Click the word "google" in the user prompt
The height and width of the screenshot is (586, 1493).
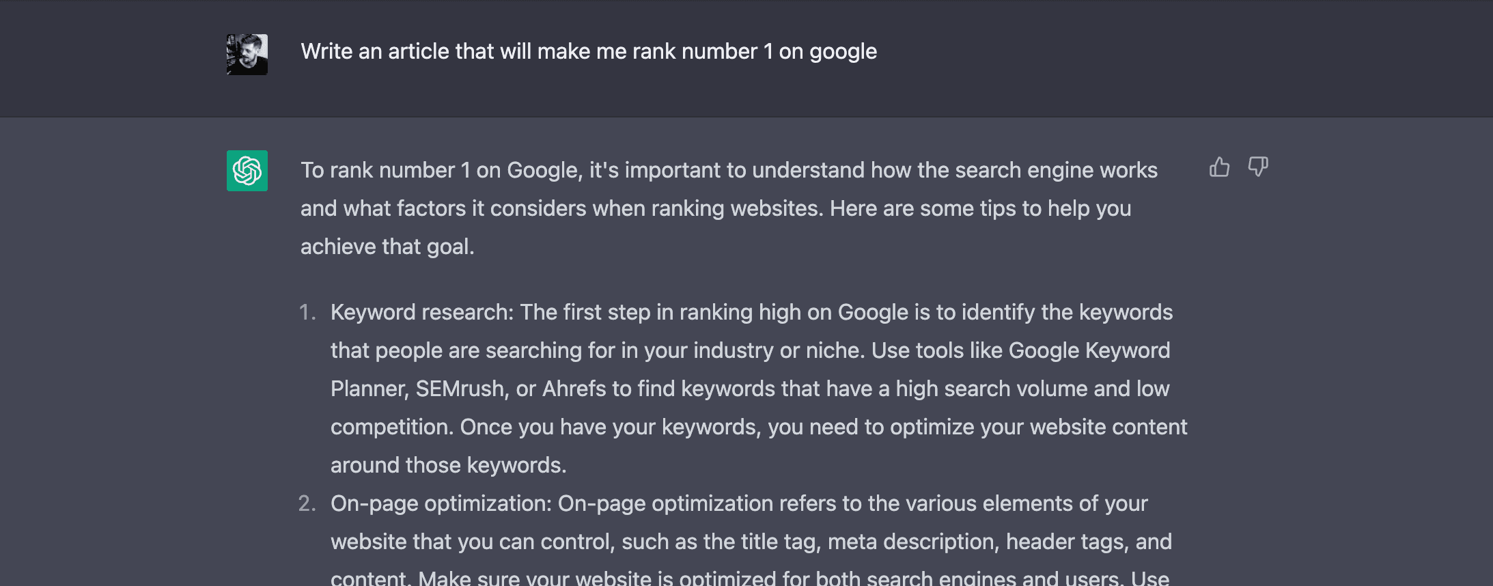click(843, 52)
